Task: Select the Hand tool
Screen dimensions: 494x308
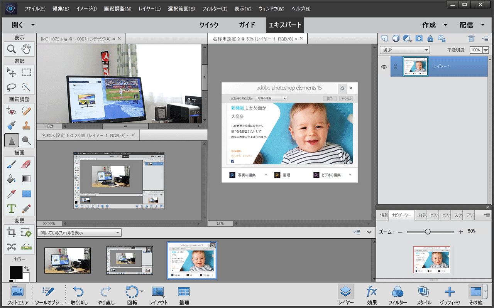Action: tap(26, 49)
